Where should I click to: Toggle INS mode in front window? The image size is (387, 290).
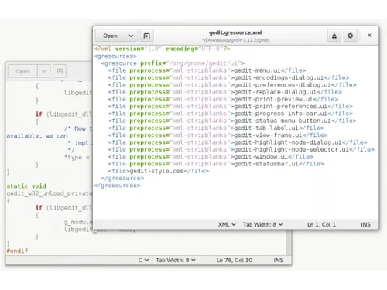tap(365, 224)
